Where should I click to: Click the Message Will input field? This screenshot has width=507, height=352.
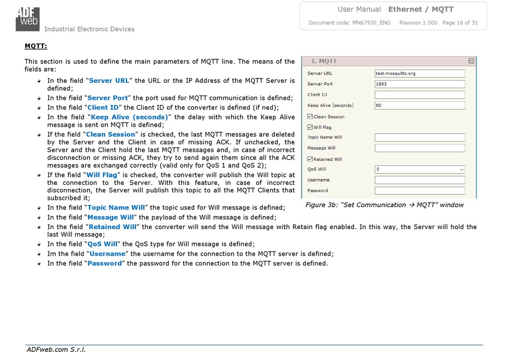(419, 148)
